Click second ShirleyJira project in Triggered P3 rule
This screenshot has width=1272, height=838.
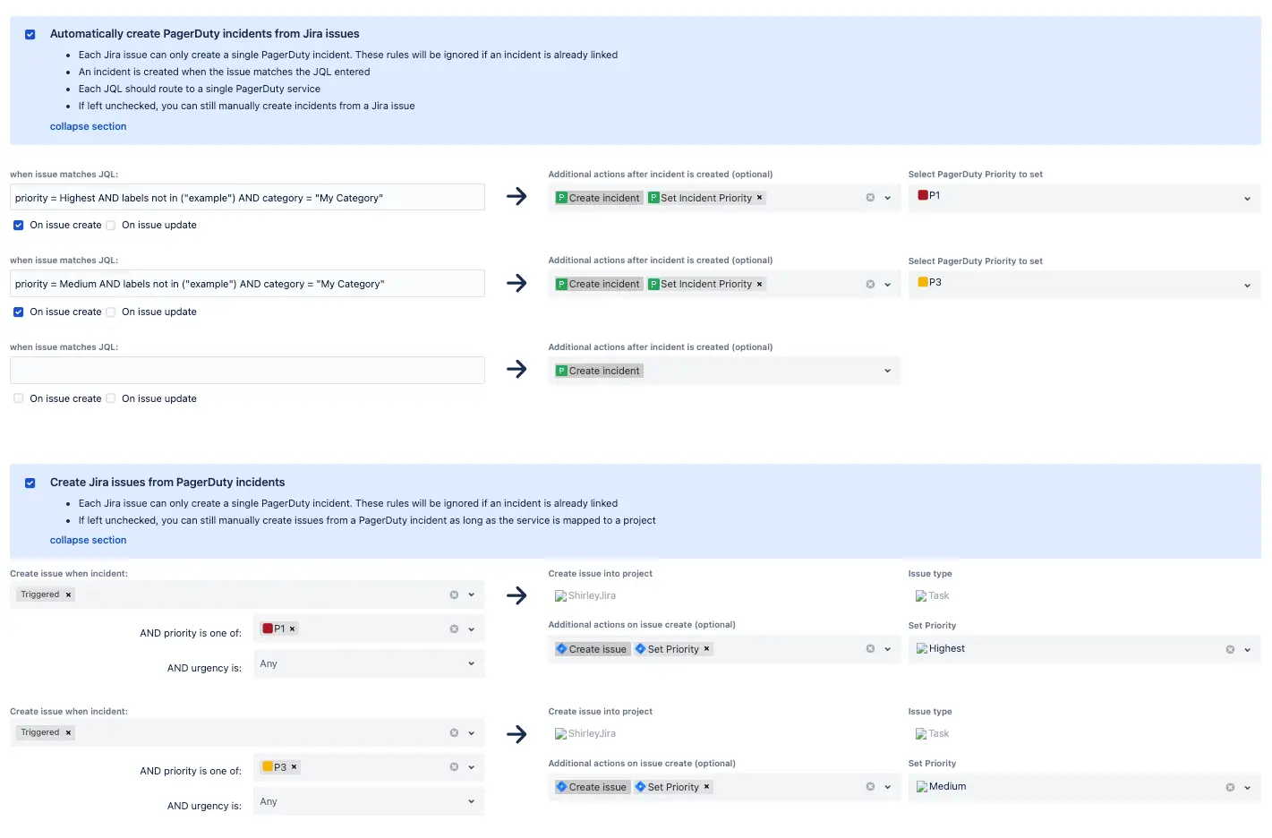[585, 733]
